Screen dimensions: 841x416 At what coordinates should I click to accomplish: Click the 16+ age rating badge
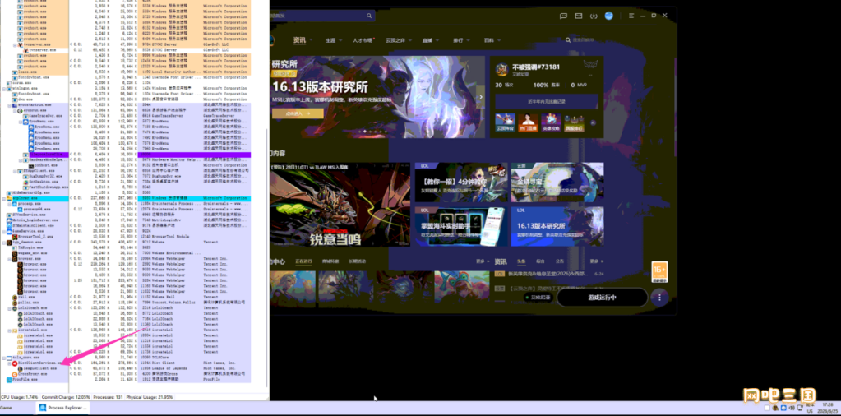point(659,271)
